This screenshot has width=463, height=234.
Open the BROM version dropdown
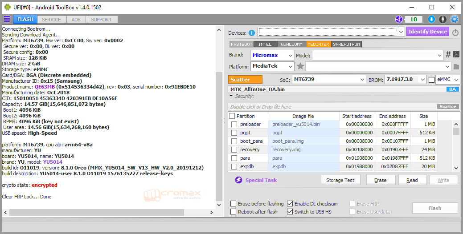423,80
